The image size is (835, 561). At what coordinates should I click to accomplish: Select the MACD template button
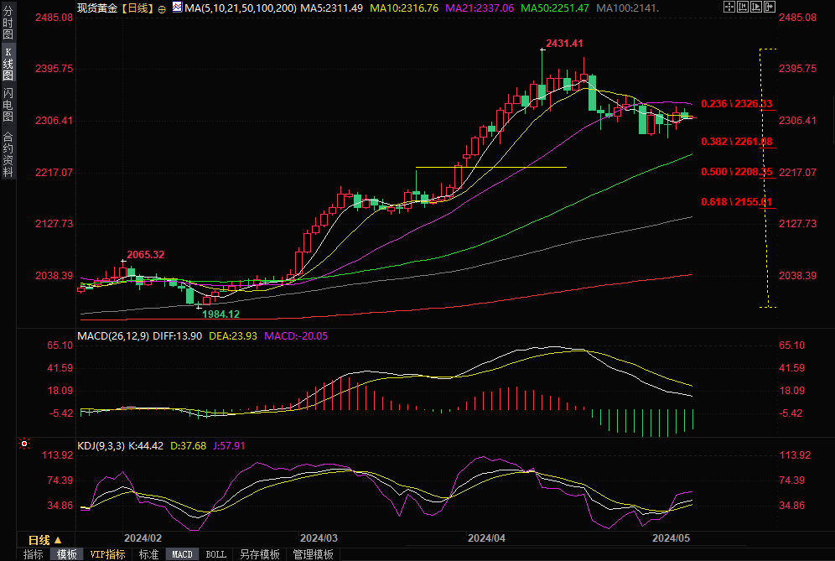182,554
